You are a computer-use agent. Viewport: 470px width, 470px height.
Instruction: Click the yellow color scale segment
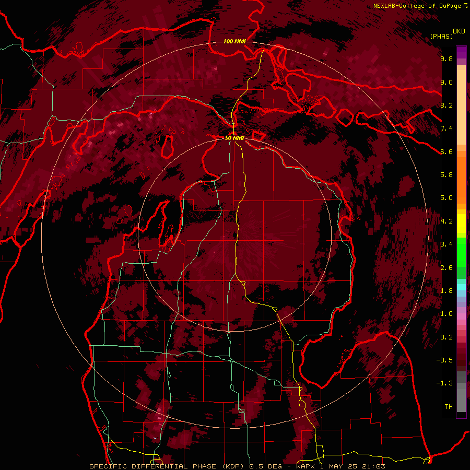[x=461, y=224]
